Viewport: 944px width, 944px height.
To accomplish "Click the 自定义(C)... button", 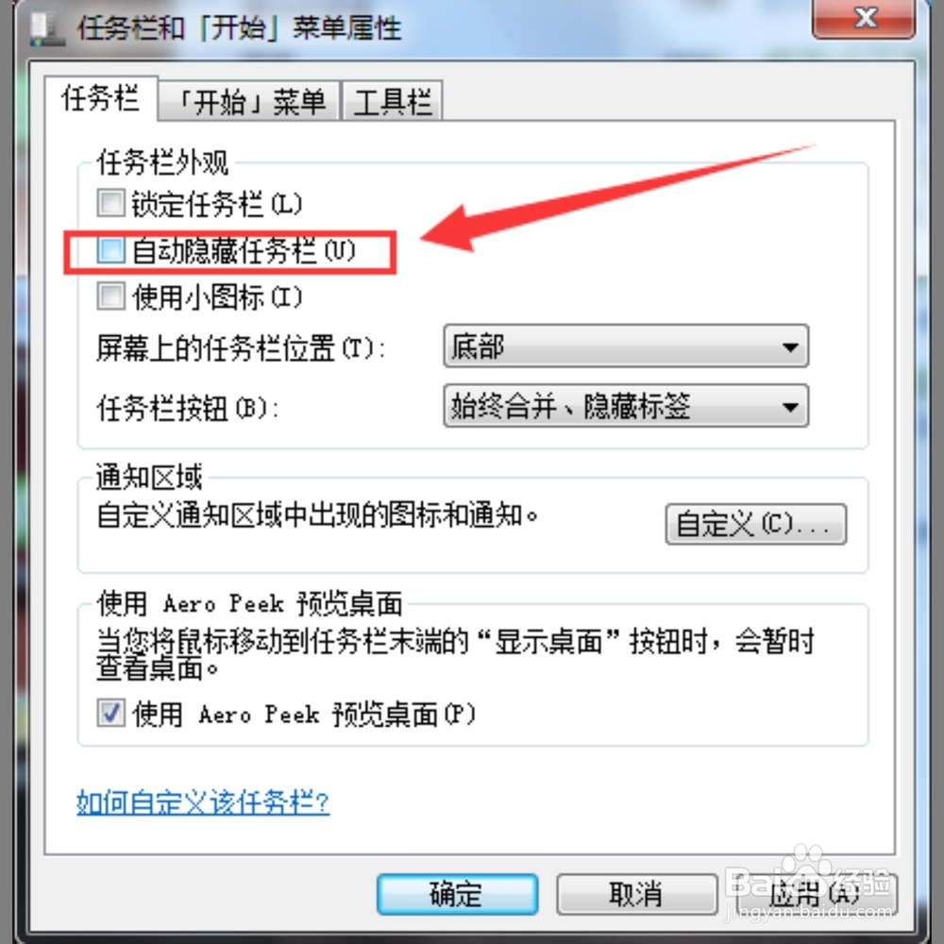I will [755, 524].
